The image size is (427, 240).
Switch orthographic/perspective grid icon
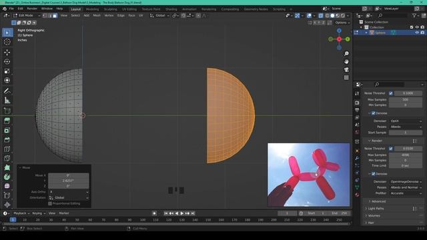[x=346, y=77]
